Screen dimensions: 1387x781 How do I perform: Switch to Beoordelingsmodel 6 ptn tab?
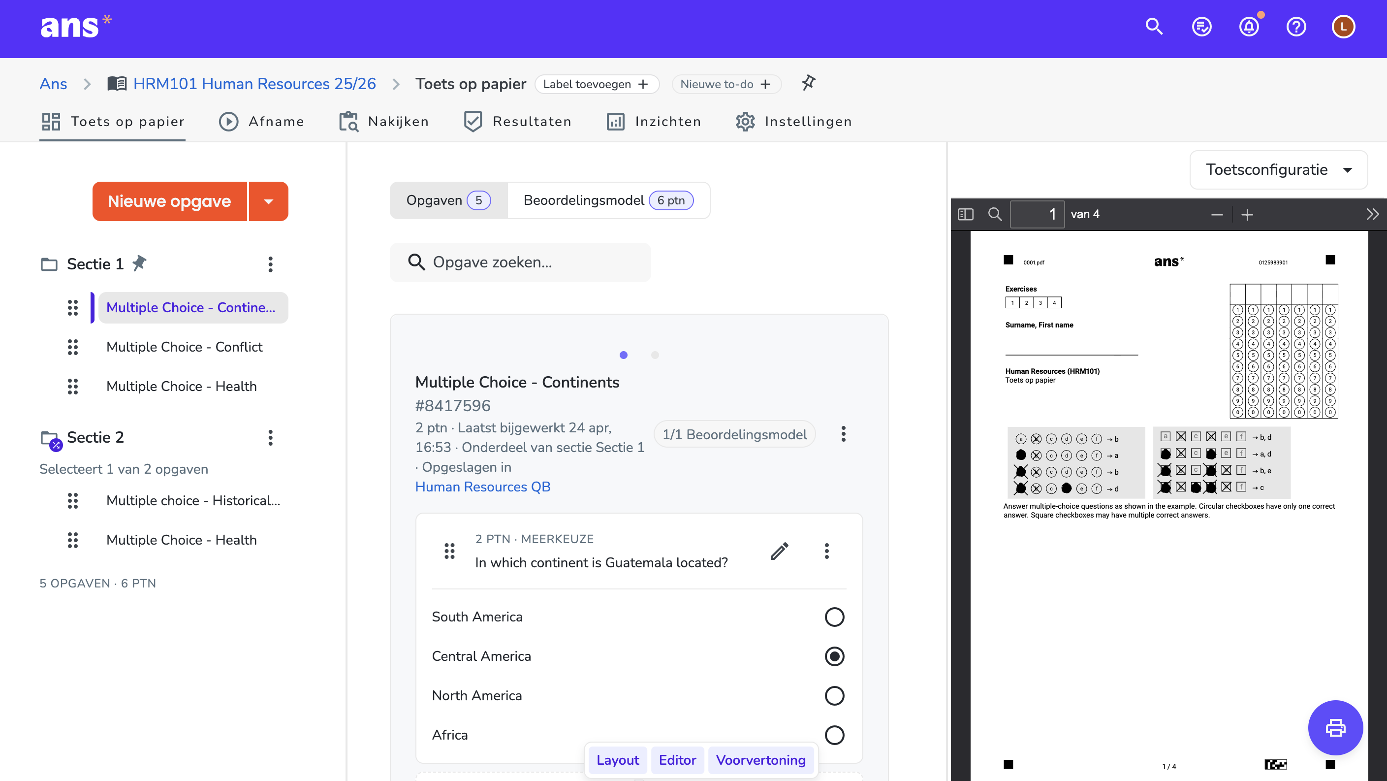click(x=608, y=200)
